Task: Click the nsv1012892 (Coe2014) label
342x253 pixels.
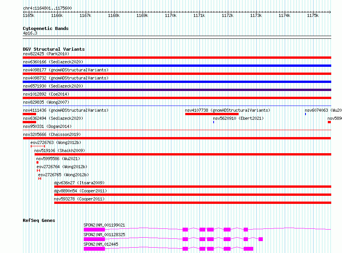Action: (46, 94)
